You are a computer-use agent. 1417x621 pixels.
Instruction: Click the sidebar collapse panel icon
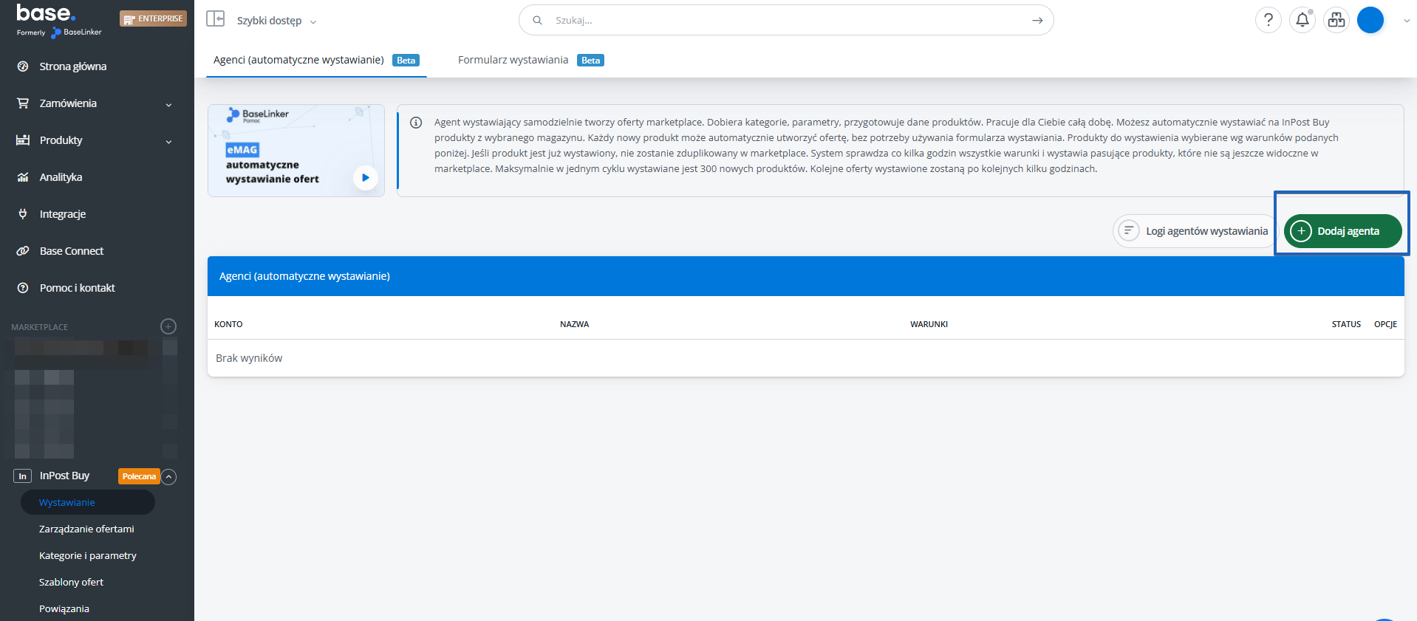tap(215, 19)
